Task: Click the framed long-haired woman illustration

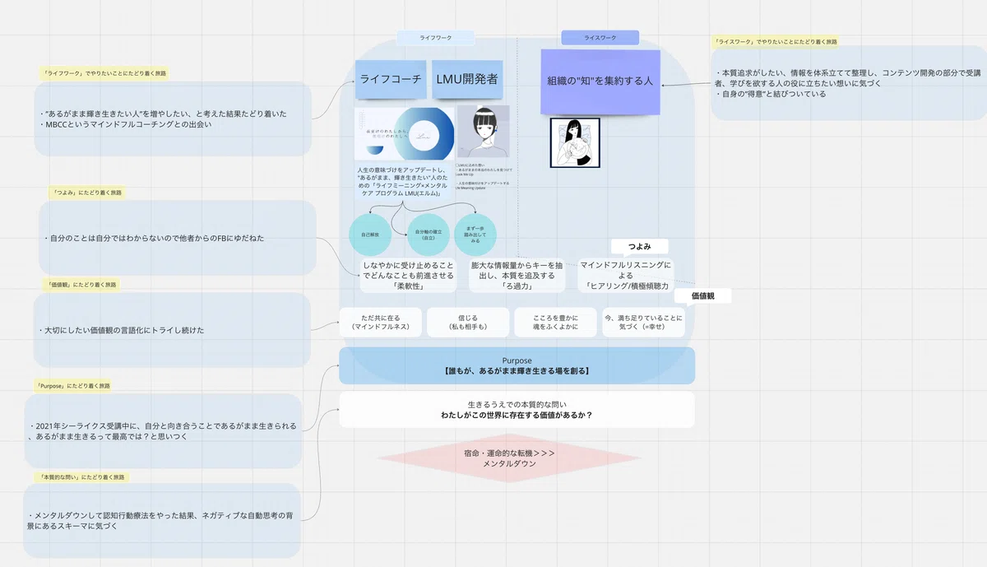Action: click(575, 142)
